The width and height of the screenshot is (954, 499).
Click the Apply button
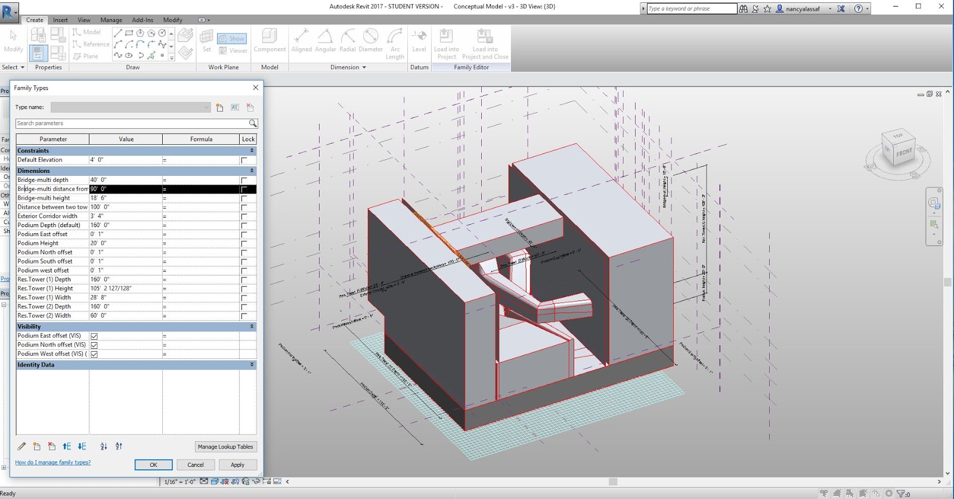[237, 465]
